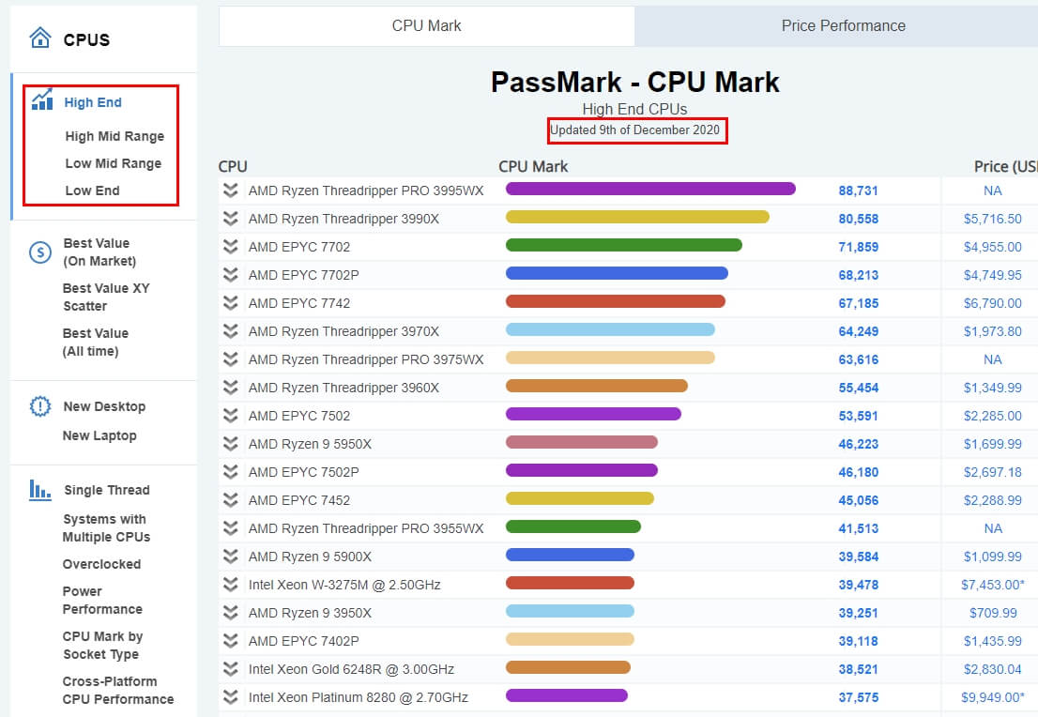Click the $4,955.00 price
Image resolution: width=1038 pixels, height=717 pixels.
[992, 247]
